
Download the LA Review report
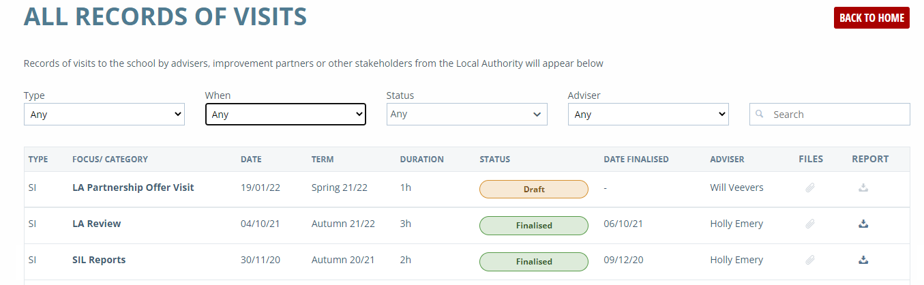863,224
